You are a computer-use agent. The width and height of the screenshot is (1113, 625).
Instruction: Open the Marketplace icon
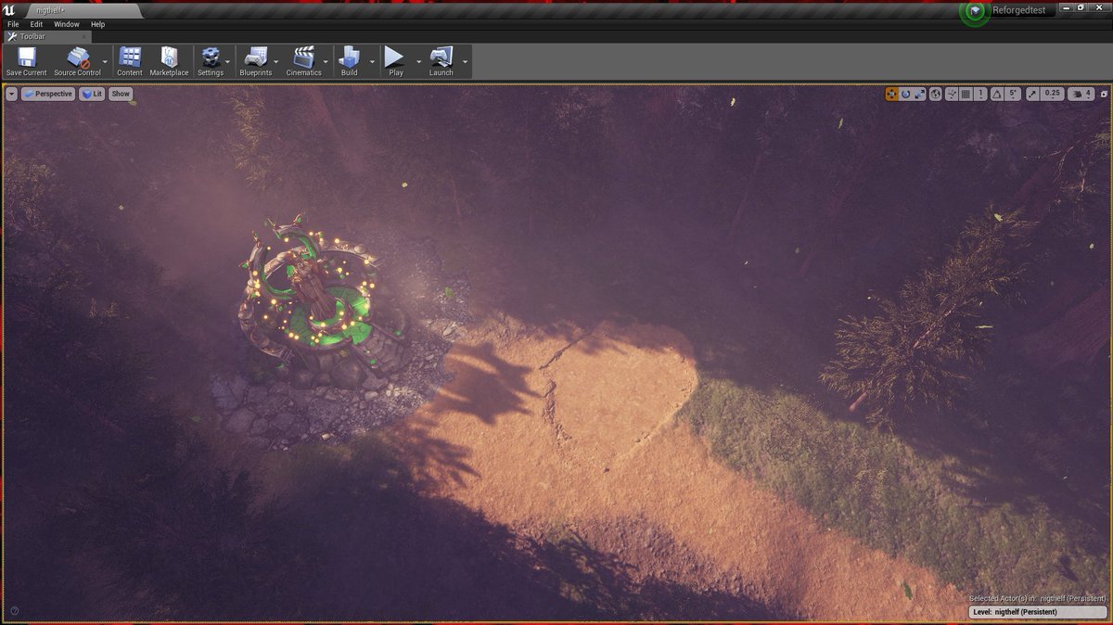[x=169, y=57]
